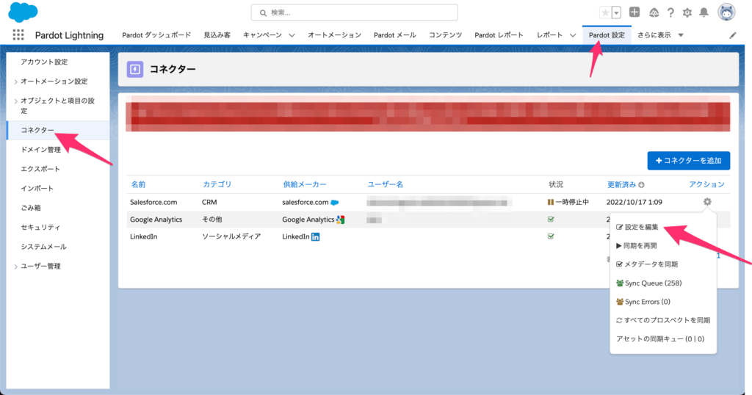Open the Trailhead guidance icon
The width and height of the screenshot is (752, 395).
coord(654,13)
